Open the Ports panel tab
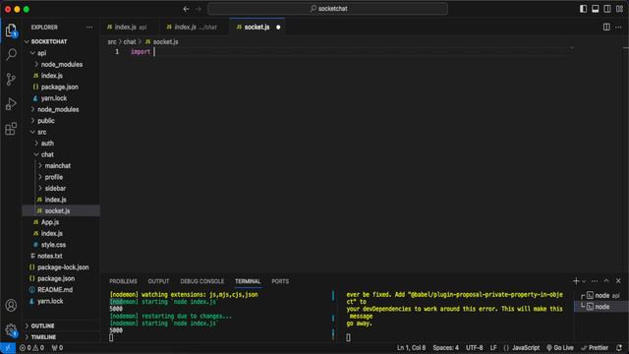 (280, 281)
